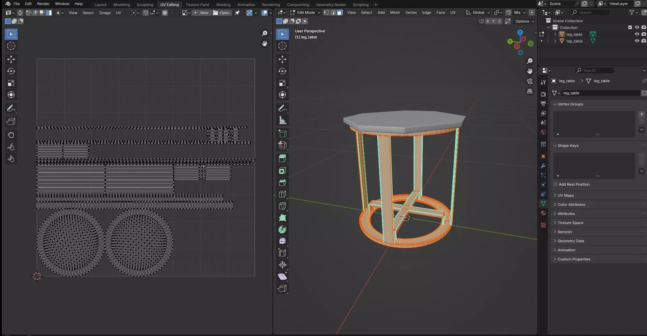This screenshot has height=336, width=647.
Task: Hide leg_table in viewport via eye icon
Action: click(637, 34)
